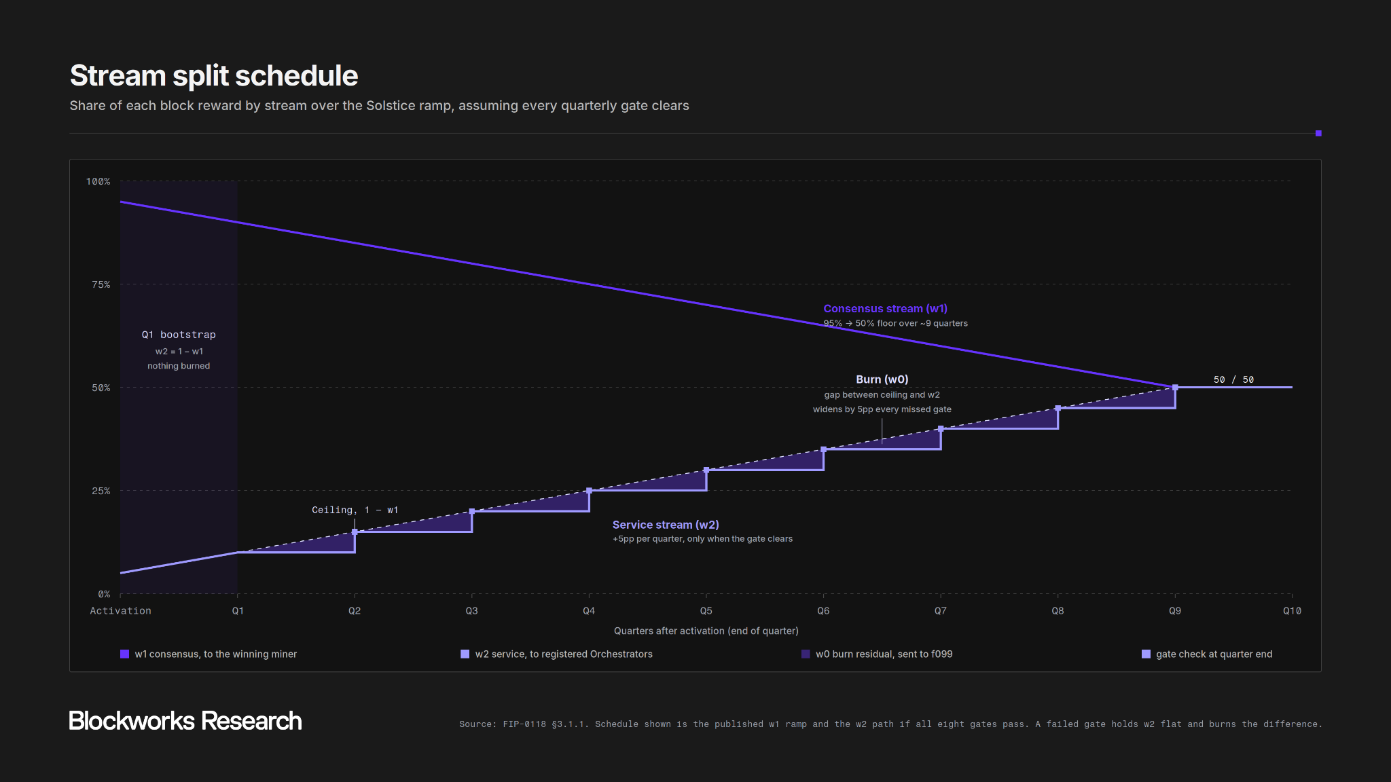This screenshot has width=1391, height=782.
Task: Click the 'Consensus stream (w1)' label
Action: tap(885, 308)
